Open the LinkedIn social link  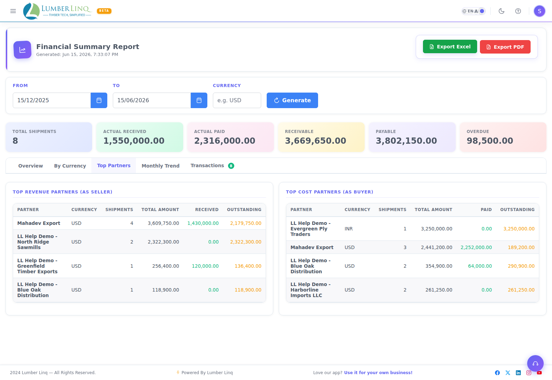click(x=518, y=373)
